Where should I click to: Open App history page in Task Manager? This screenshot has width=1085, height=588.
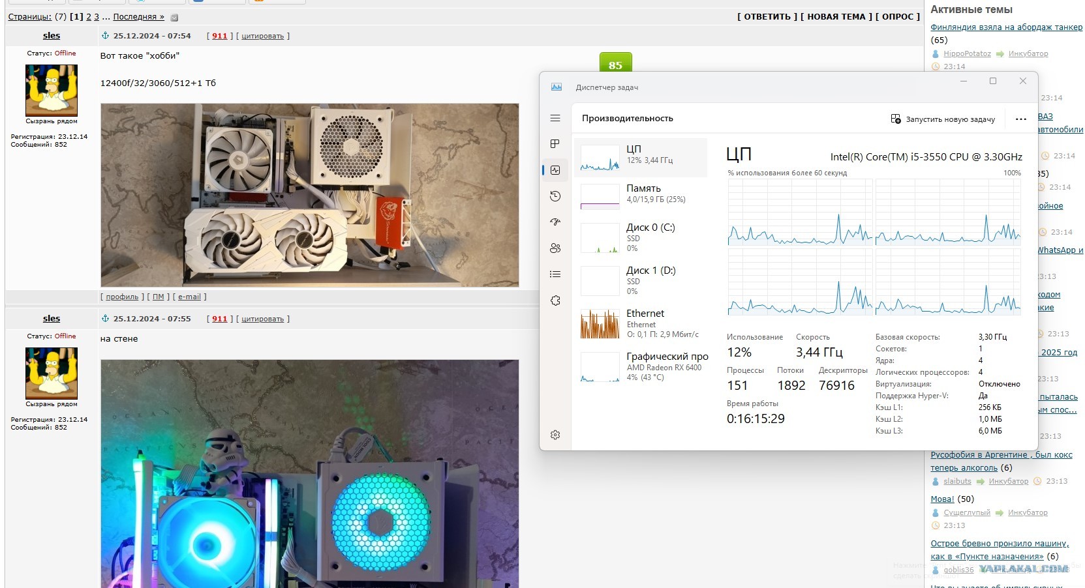pyautogui.click(x=555, y=196)
